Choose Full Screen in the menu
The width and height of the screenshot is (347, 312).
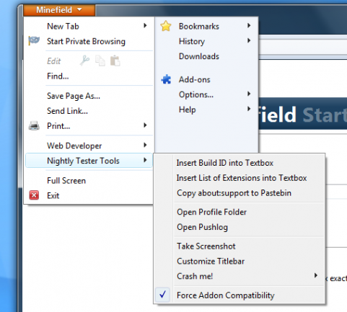[x=66, y=181]
